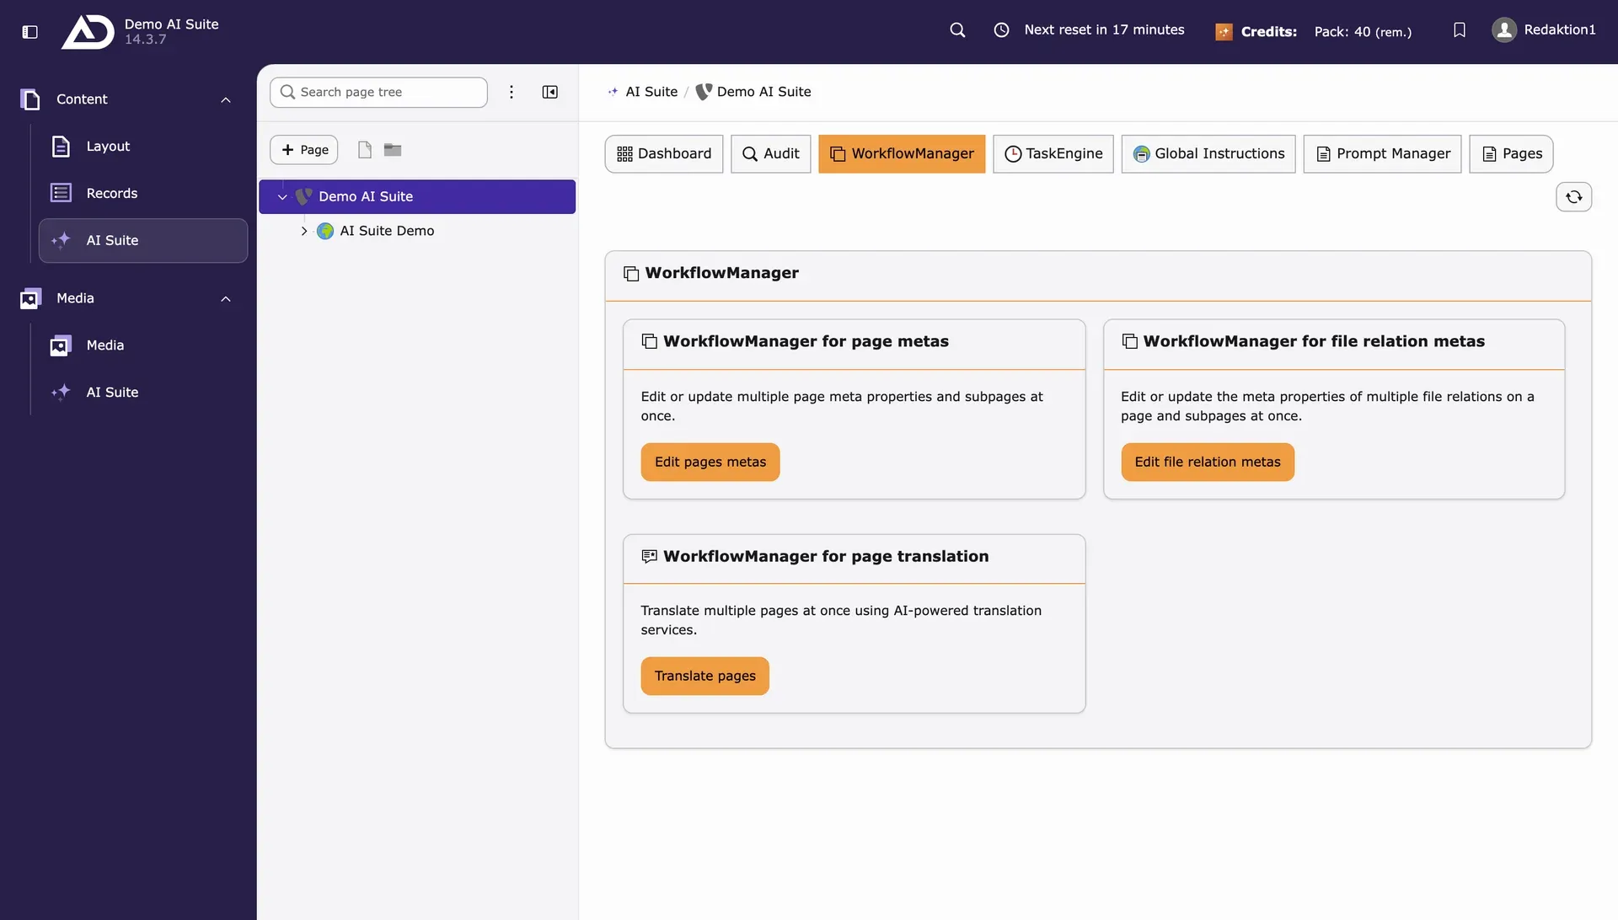Go to the Global Instructions tab
Screen dimensions: 1618x920
1208,154
